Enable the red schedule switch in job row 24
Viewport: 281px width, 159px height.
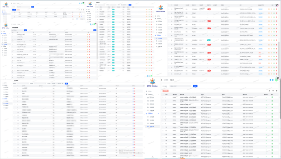(209, 28)
